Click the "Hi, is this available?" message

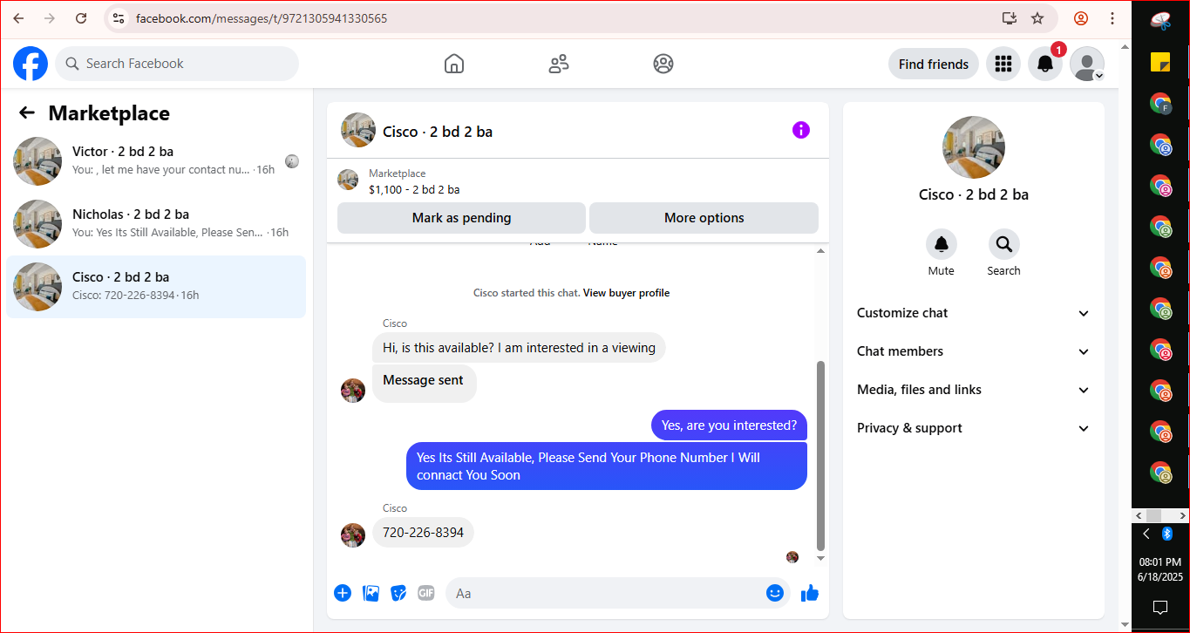(519, 348)
